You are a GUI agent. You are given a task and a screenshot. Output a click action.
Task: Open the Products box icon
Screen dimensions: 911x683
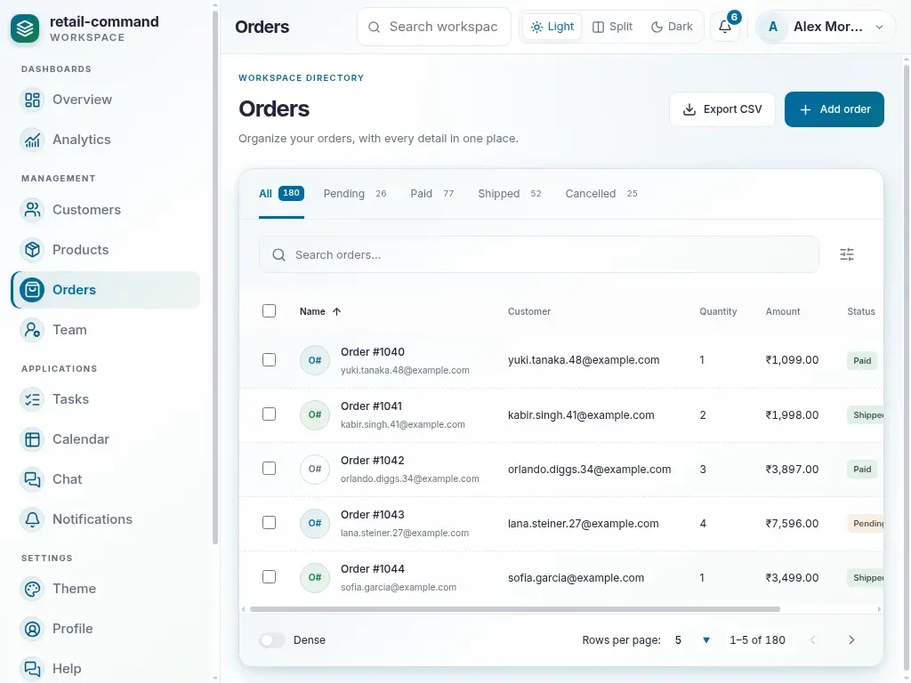33,250
